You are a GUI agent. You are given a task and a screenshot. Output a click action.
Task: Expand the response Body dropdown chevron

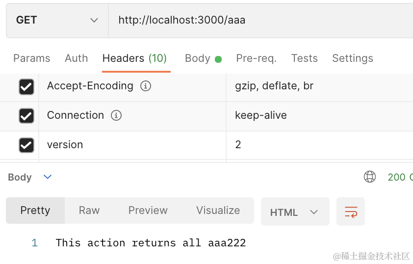point(48,177)
